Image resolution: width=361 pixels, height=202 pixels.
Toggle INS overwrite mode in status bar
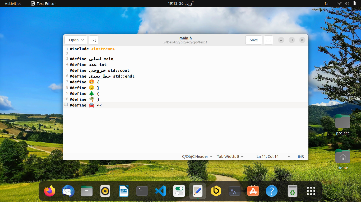click(301, 156)
